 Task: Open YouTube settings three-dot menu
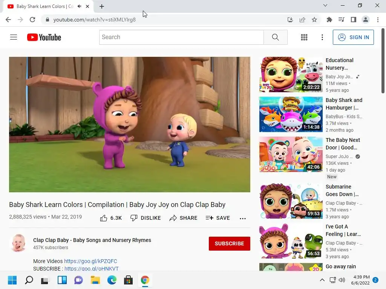click(x=322, y=37)
